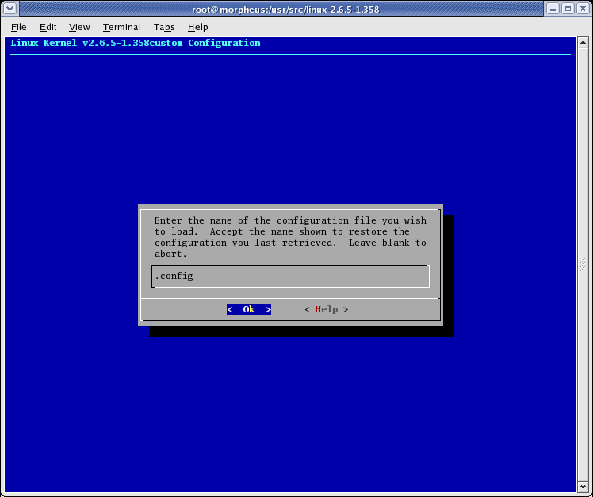Screen dimensions: 593x497
Task: Open the window menu icon in title bar
Action: [x=9, y=9]
